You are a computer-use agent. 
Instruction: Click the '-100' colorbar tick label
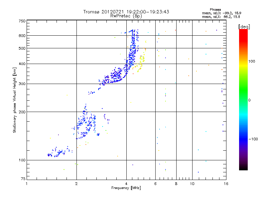[253, 139]
